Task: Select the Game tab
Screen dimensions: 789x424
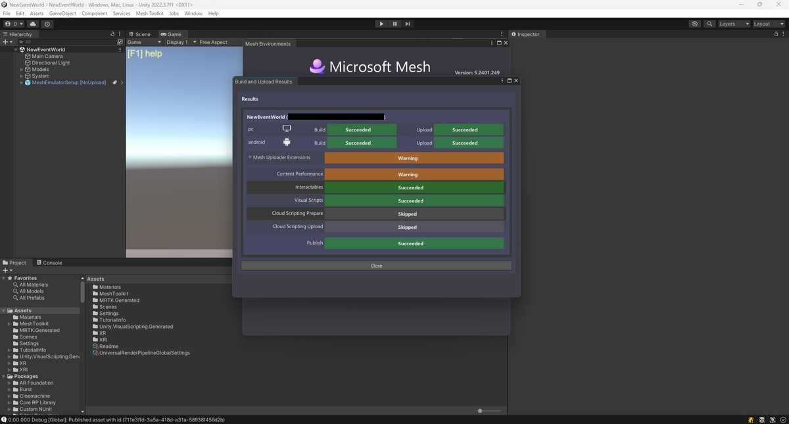Action: (171, 34)
